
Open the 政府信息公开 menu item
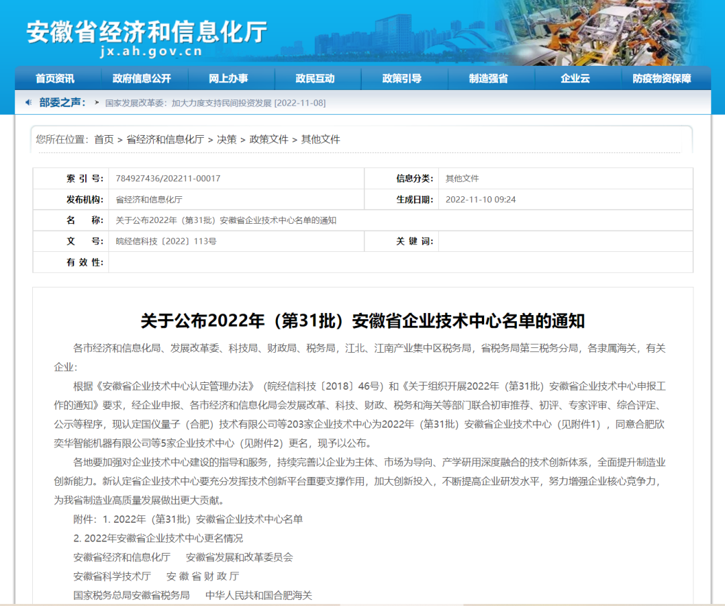click(x=142, y=79)
